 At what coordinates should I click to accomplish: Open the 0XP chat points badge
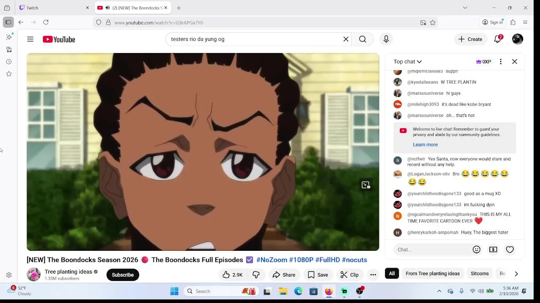[483, 61]
